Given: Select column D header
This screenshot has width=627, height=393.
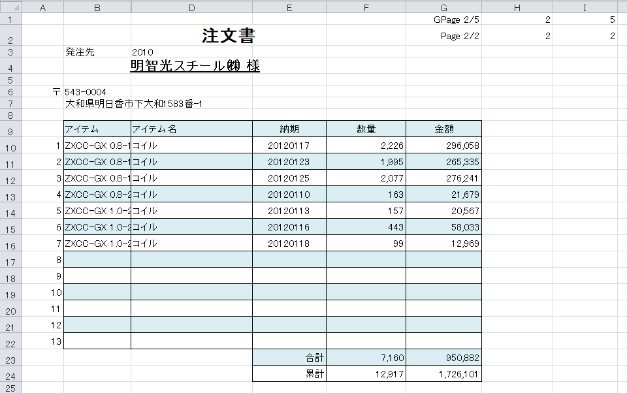Looking at the screenshot, I should point(191,8).
